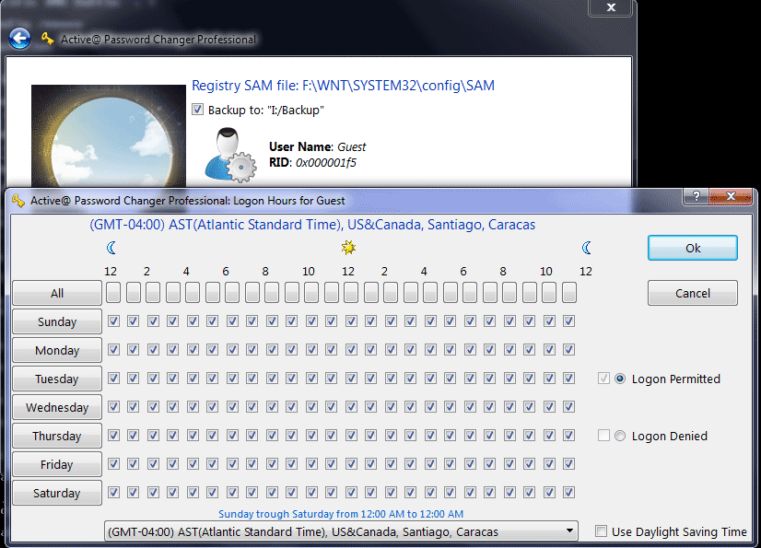Click the 11 PM hour column header button
This screenshot has width=761, height=548.
click(568, 292)
